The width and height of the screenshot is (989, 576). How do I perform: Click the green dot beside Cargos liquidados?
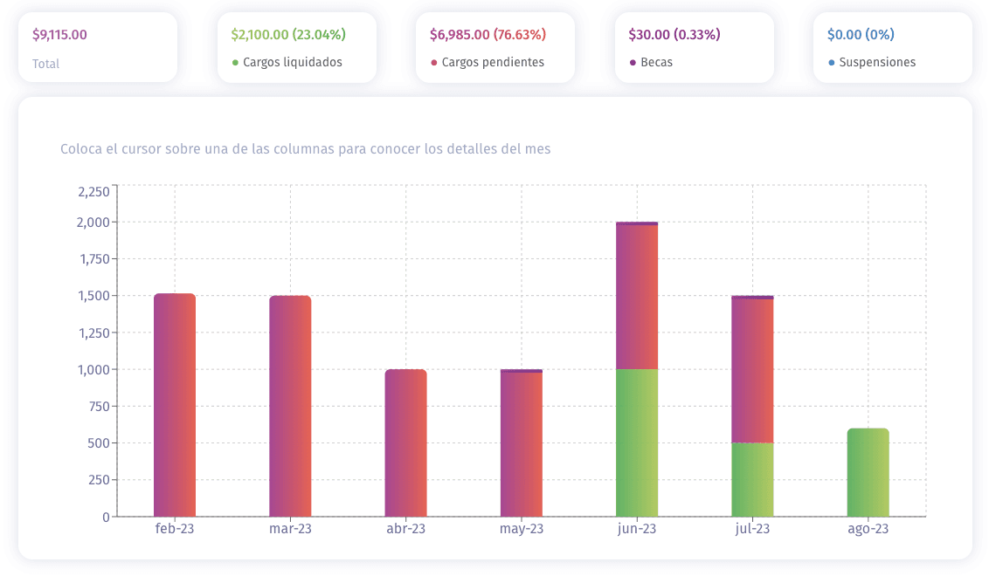[x=235, y=62]
